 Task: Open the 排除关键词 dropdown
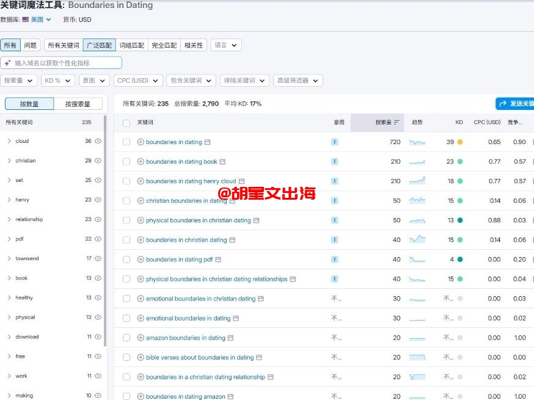[244, 81]
